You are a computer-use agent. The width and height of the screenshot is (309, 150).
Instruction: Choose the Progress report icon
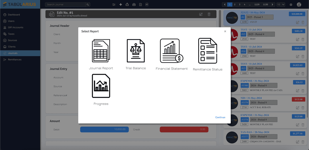pos(101,86)
